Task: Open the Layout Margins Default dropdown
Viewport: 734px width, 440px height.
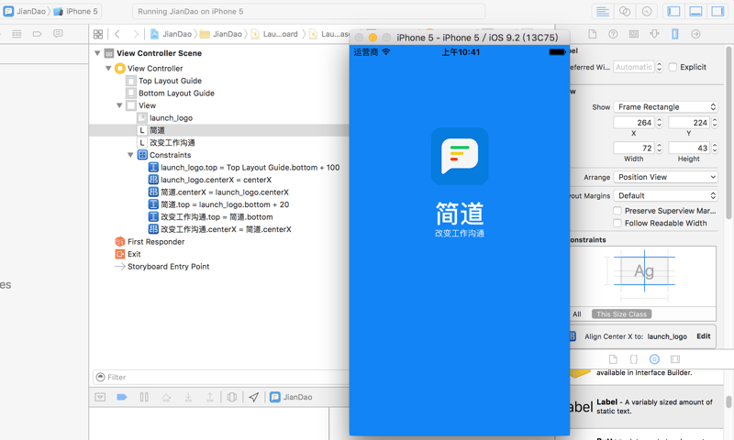Action: click(x=665, y=195)
